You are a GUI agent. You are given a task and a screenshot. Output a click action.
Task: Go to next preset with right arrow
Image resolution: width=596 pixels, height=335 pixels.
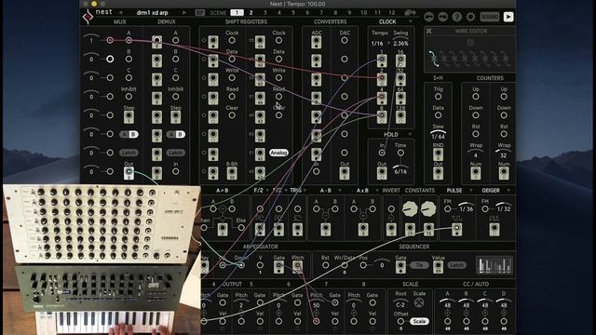pyautogui.click(x=184, y=12)
